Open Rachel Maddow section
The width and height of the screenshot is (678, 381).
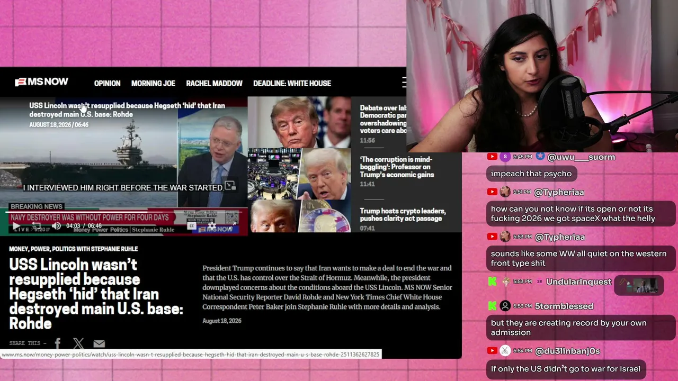214,83
